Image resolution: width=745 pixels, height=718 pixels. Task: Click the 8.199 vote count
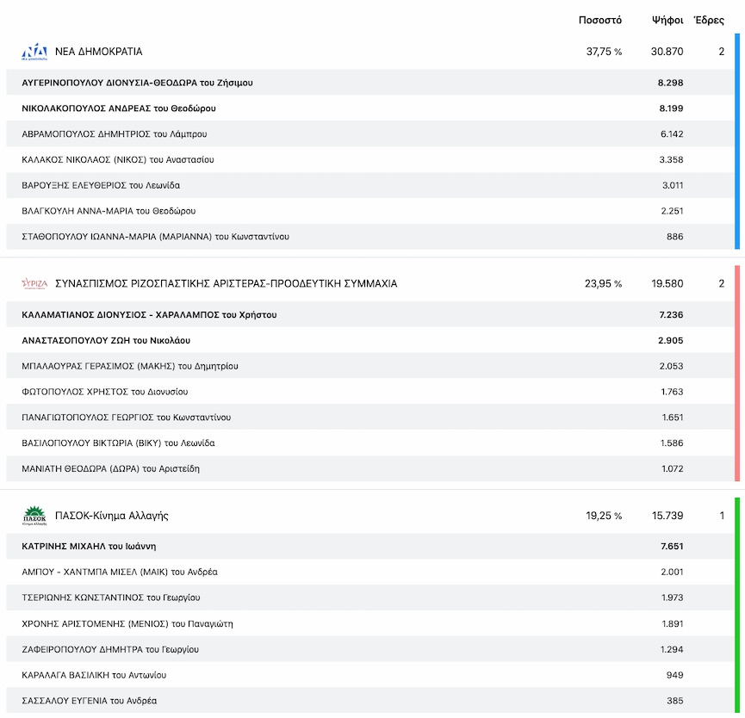(x=671, y=108)
